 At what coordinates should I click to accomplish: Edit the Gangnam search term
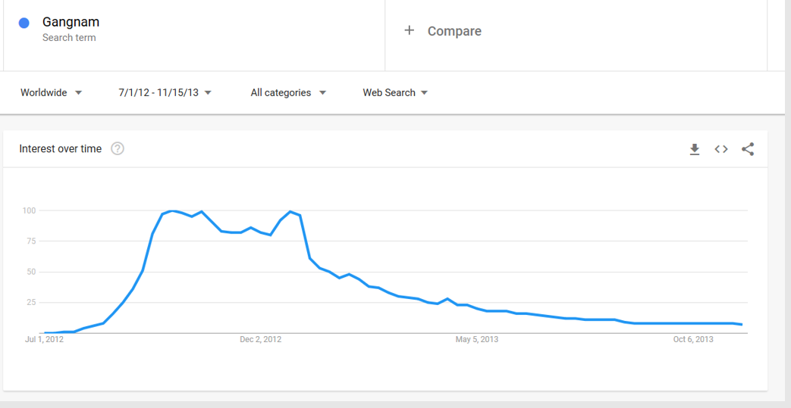coord(71,22)
